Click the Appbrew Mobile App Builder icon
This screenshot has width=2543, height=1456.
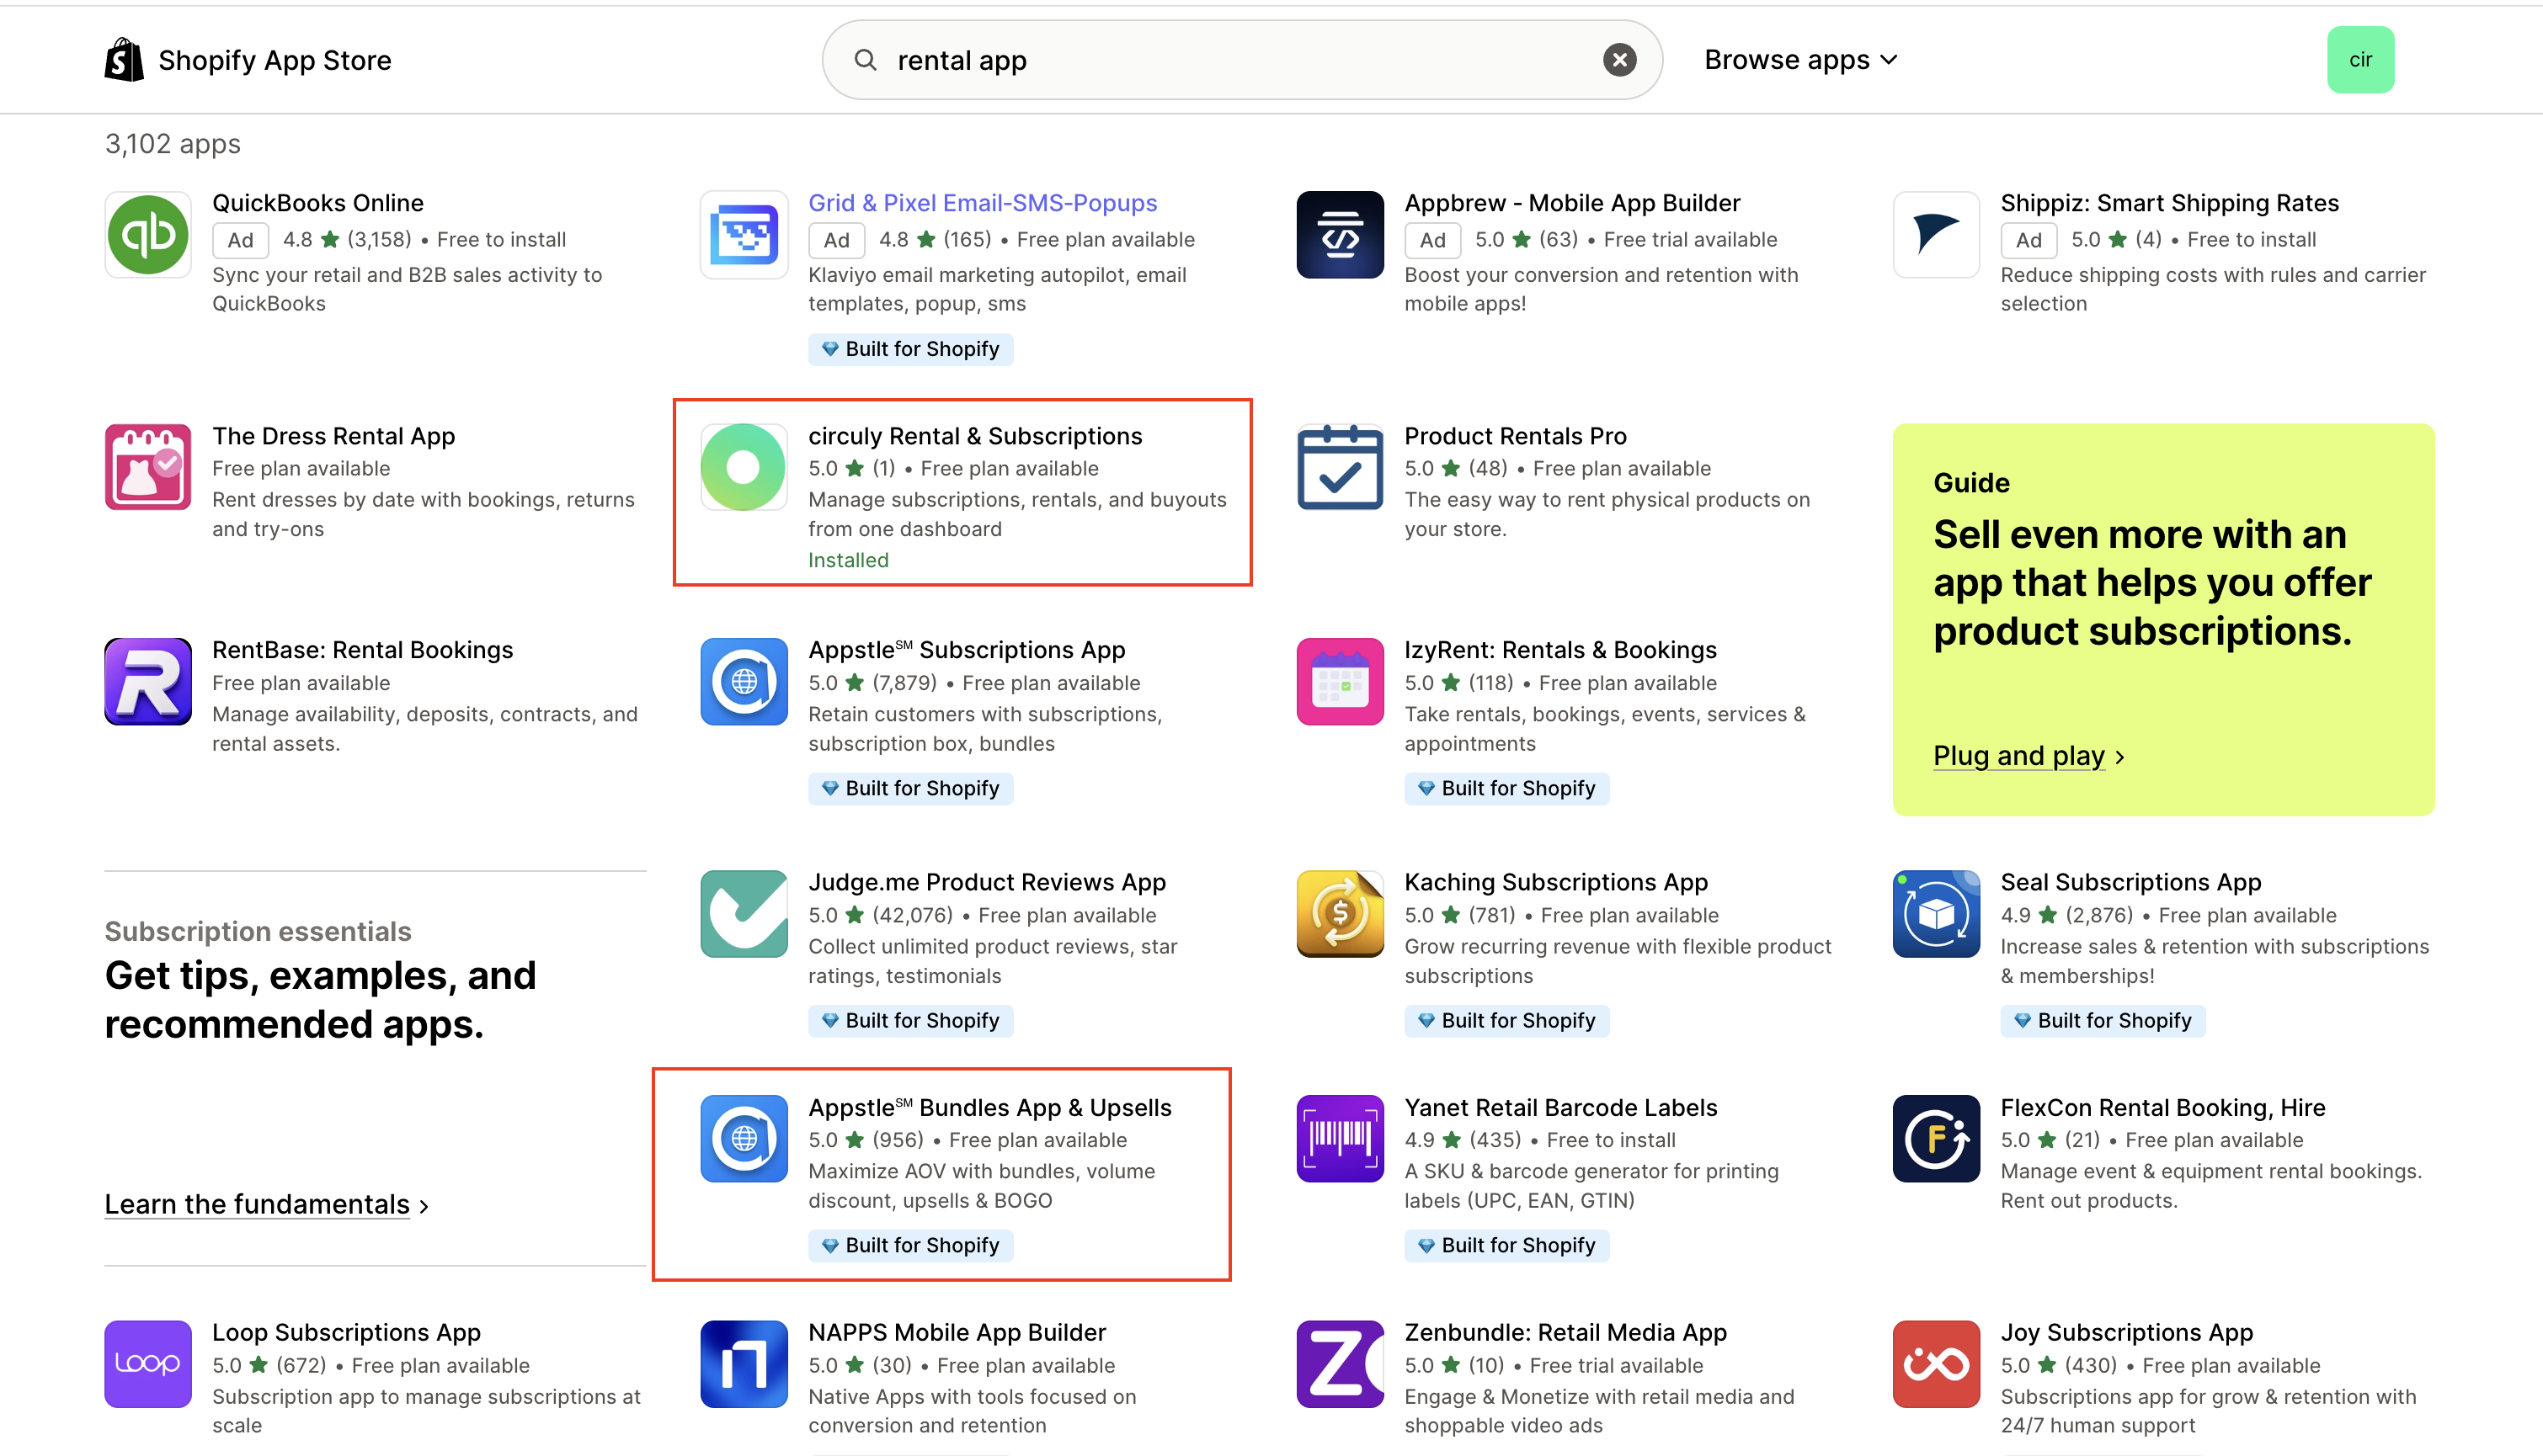pyautogui.click(x=1340, y=235)
